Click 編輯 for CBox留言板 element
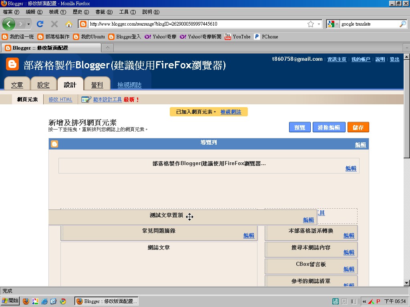Viewport: 410px width, 307px height. (x=349, y=269)
